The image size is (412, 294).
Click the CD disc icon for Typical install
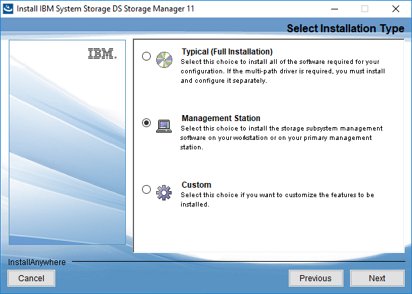point(164,60)
